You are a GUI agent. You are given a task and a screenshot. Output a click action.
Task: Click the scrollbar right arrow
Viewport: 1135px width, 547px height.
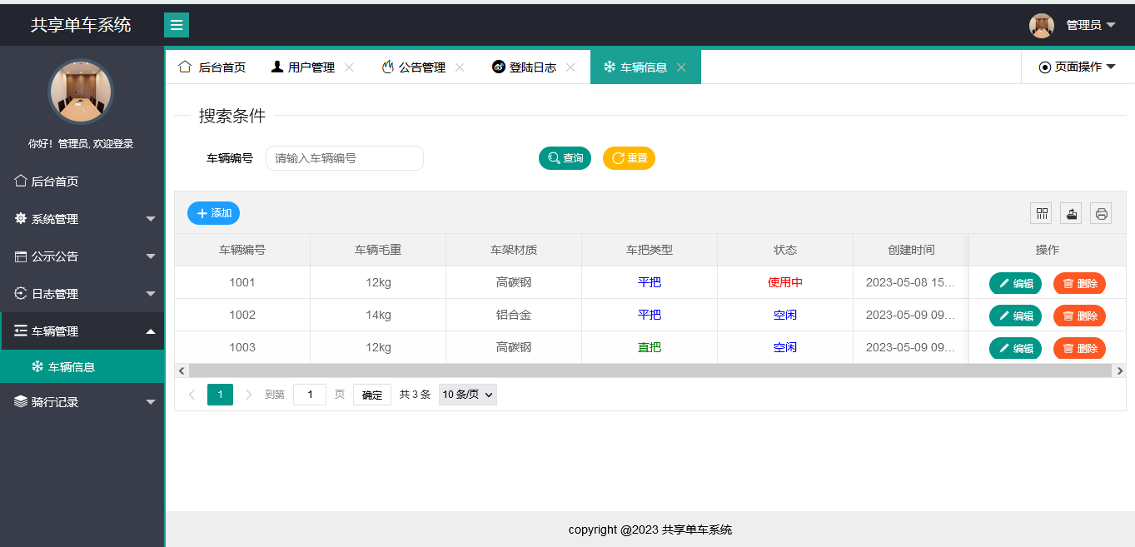coord(1120,370)
